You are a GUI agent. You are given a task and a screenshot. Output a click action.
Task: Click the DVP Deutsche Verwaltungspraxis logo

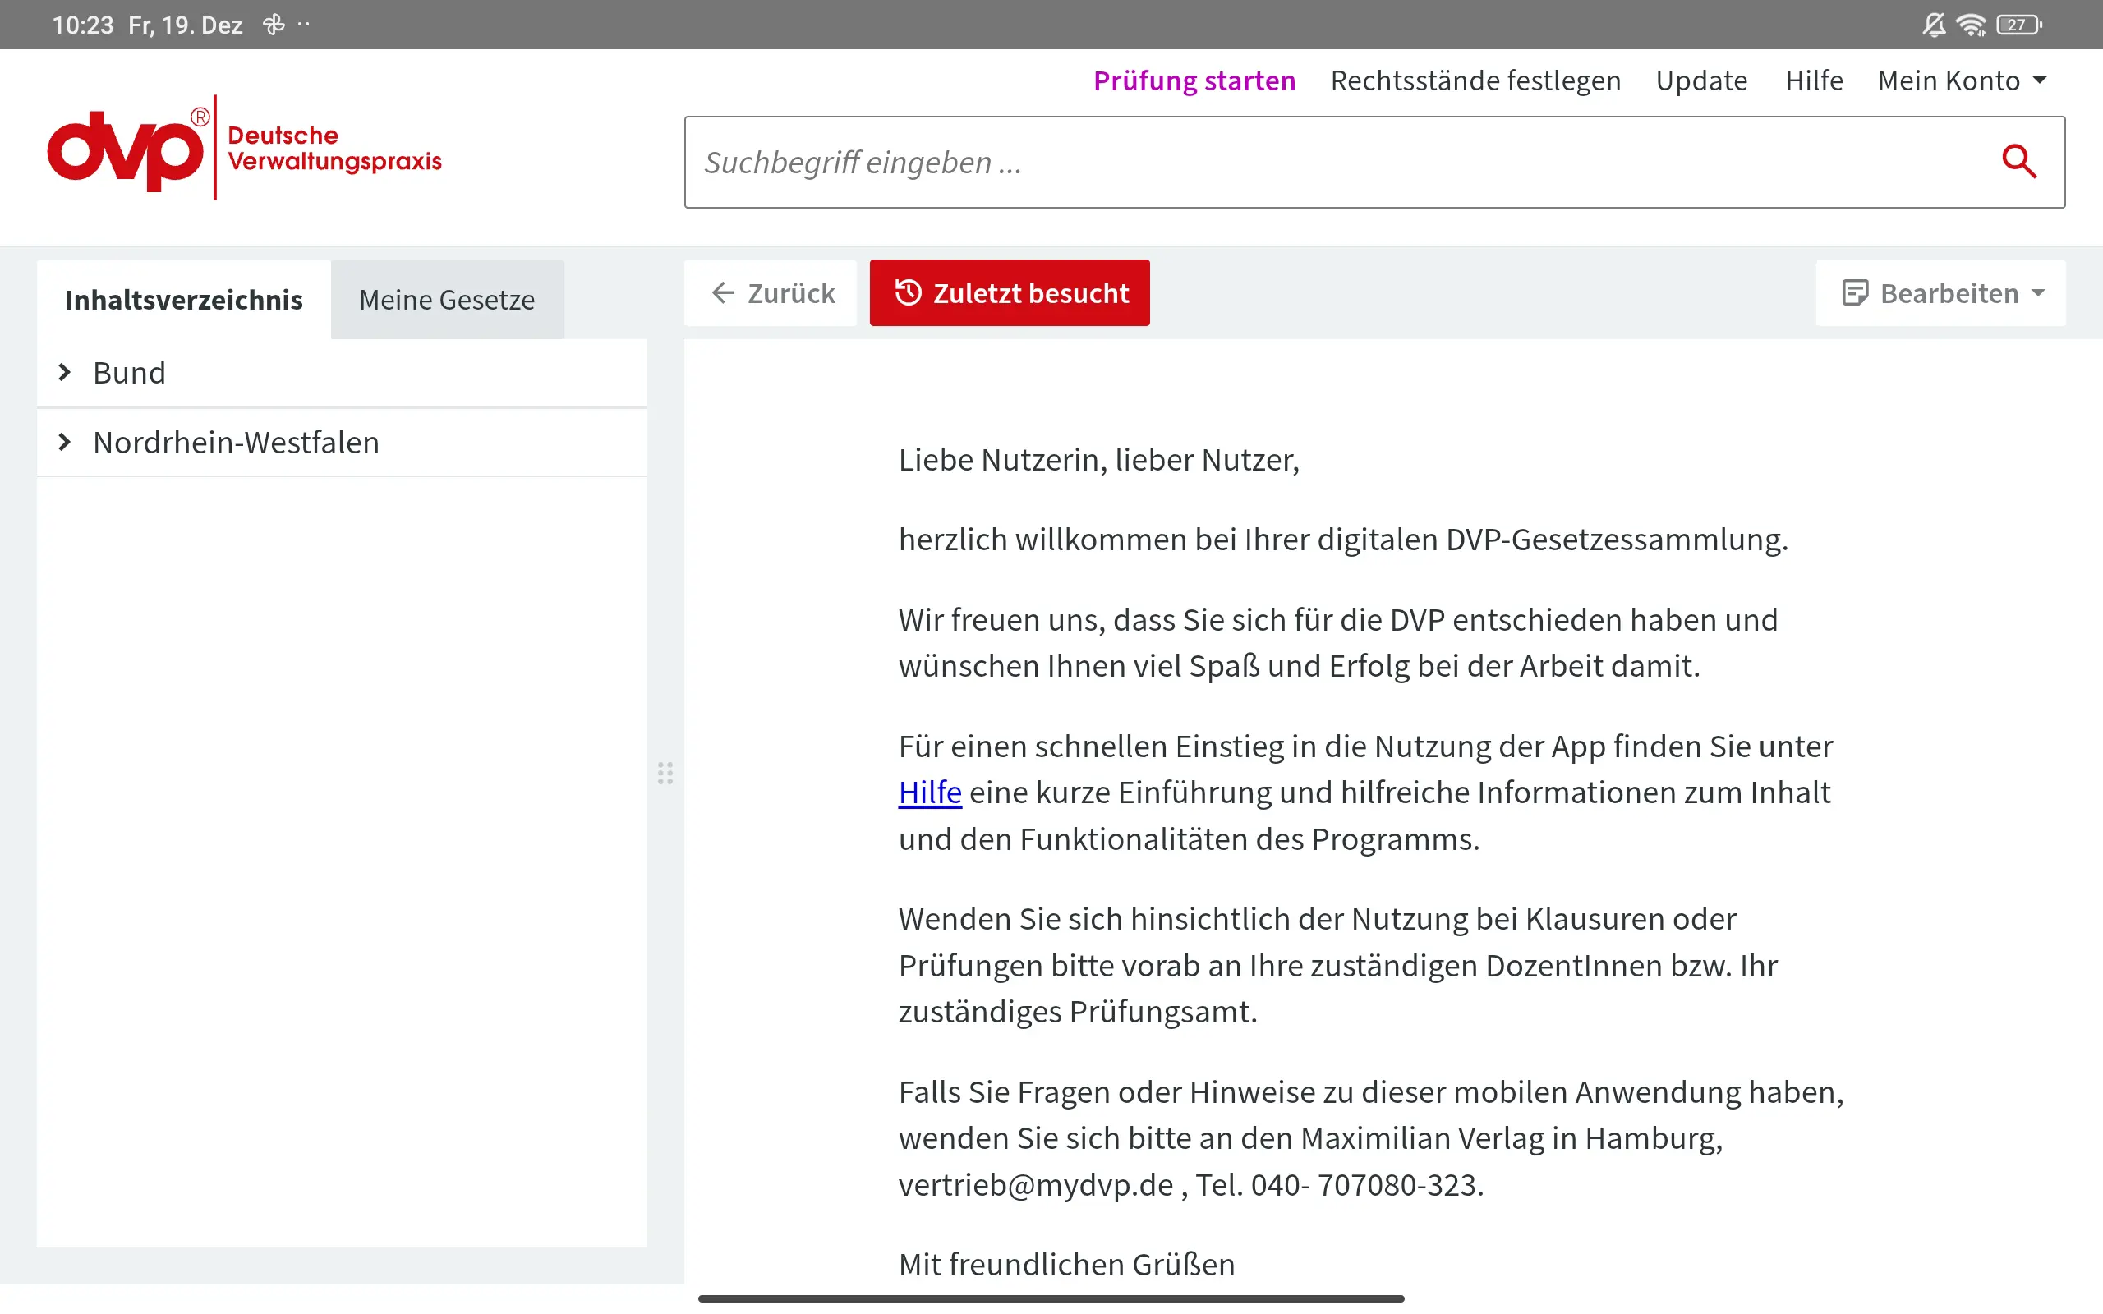[244, 148]
